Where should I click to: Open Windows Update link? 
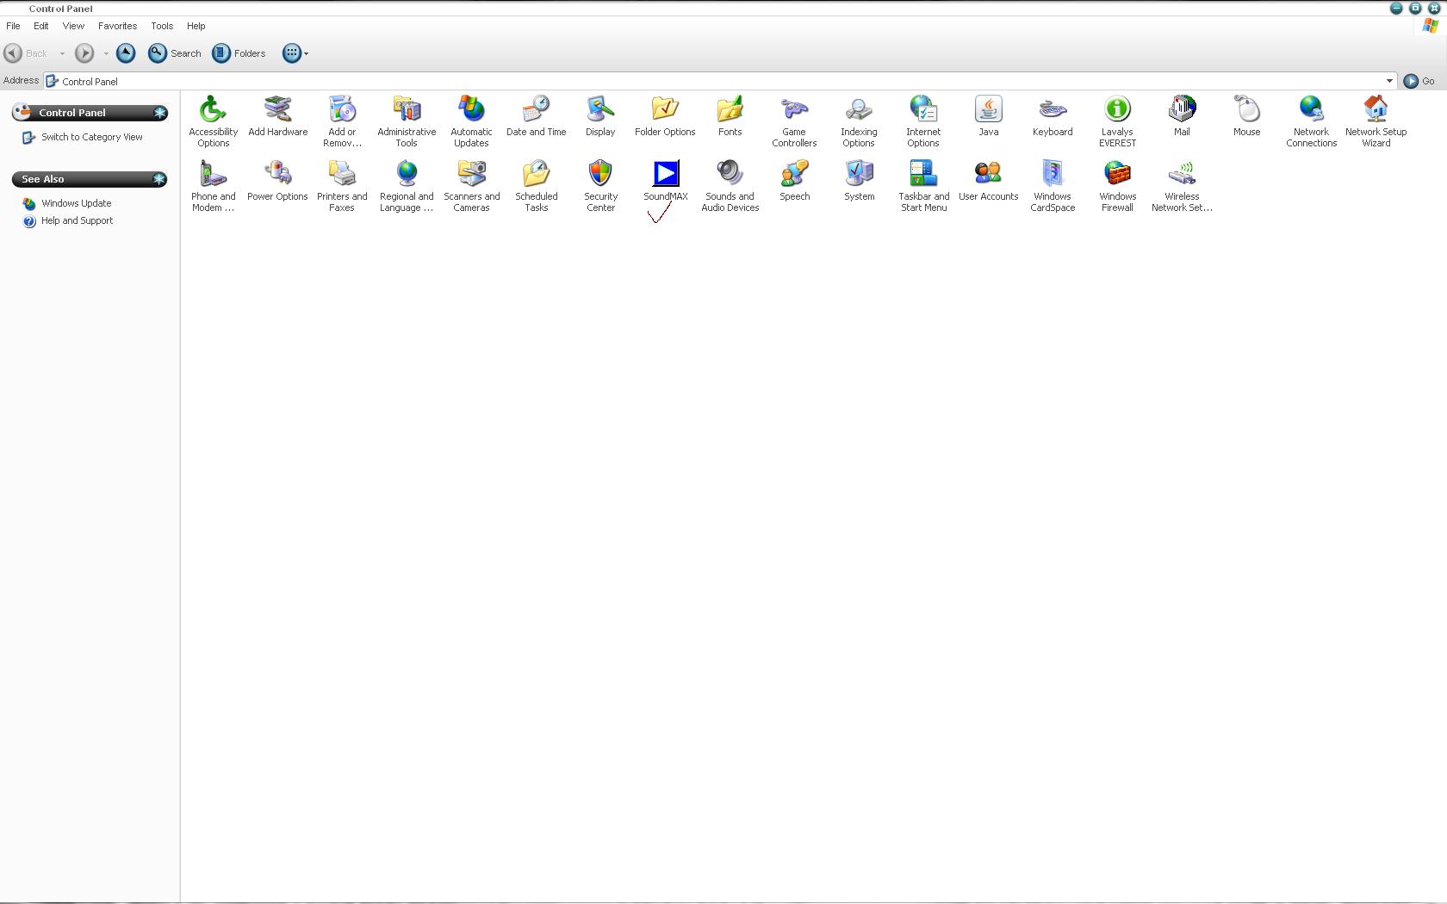pos(76,203)
